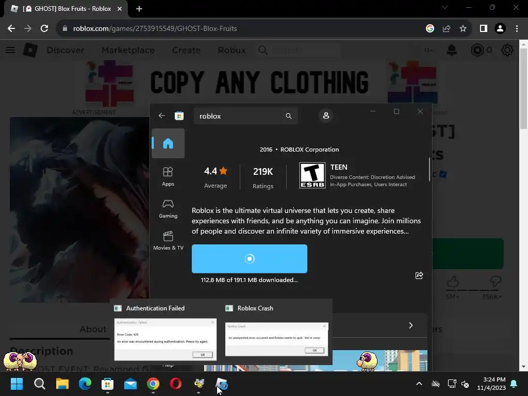Open a new Chrome tab
Viewport: 528px width, 396px height.
click(139, 9)
